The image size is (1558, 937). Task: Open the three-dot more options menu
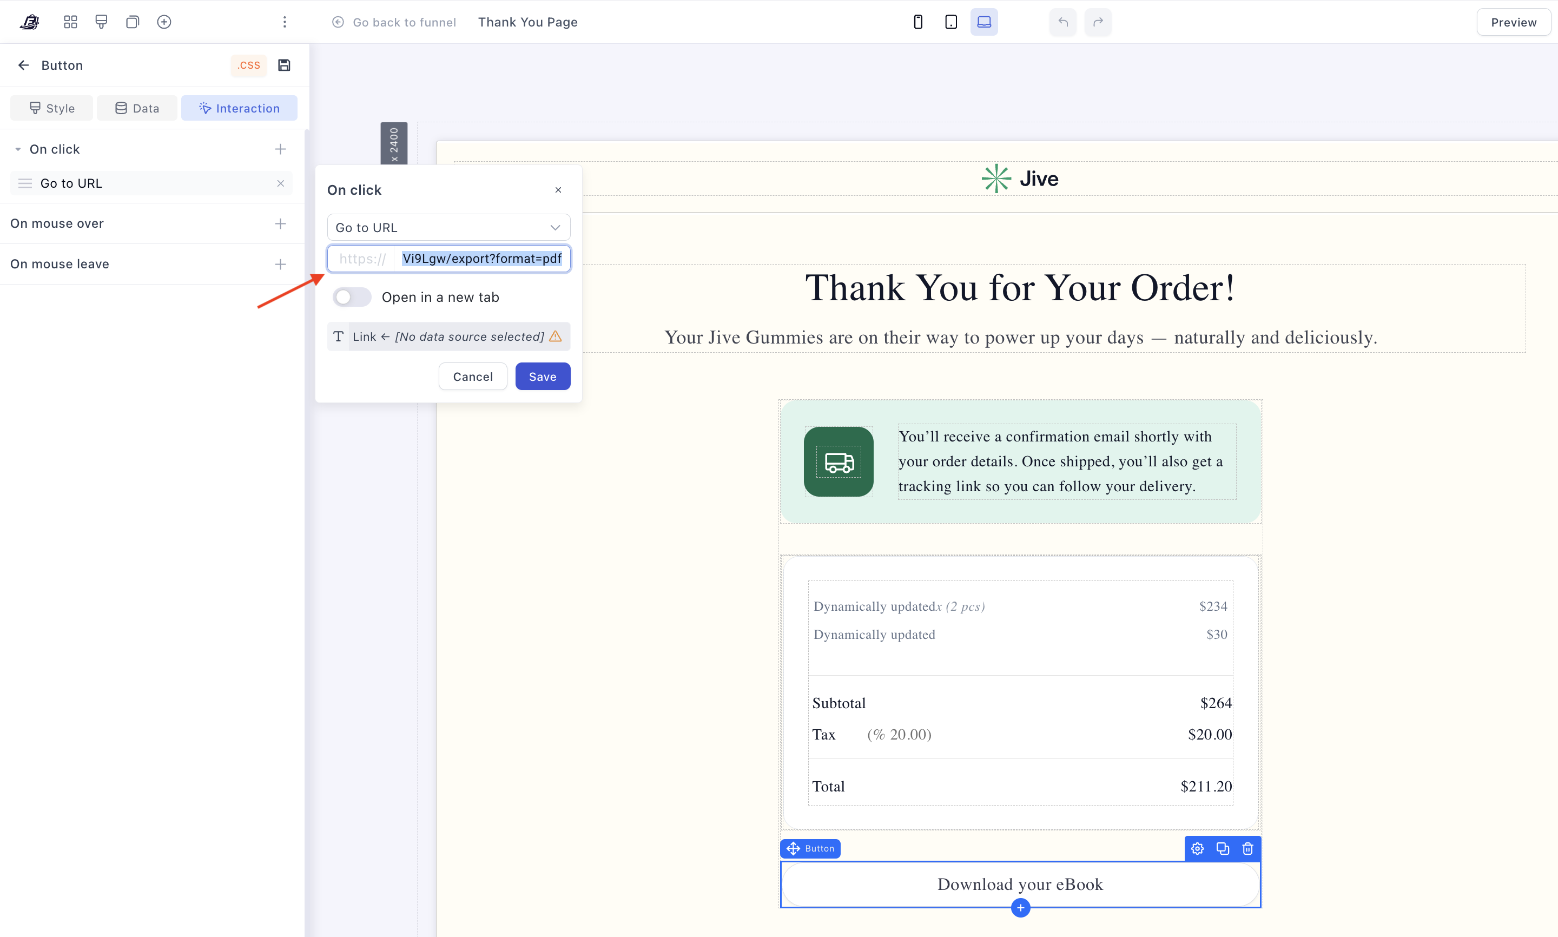pyautogui.click(x=285, y=22)
